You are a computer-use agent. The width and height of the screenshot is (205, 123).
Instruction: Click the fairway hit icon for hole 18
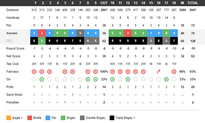(x=174, y=72)
